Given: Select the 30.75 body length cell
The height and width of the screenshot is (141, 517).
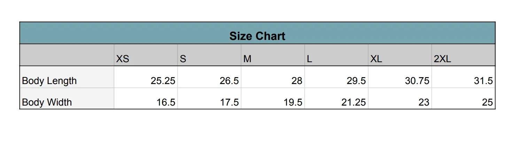Looking at the screenshot, I should click(x=400, y=77).
